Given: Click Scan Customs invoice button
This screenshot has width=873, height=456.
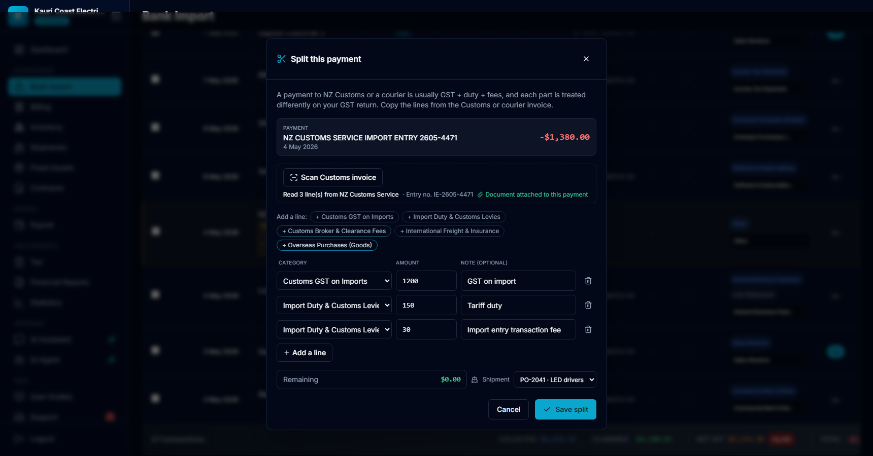Looking at the screenshot, I should (x=333, y=177).
